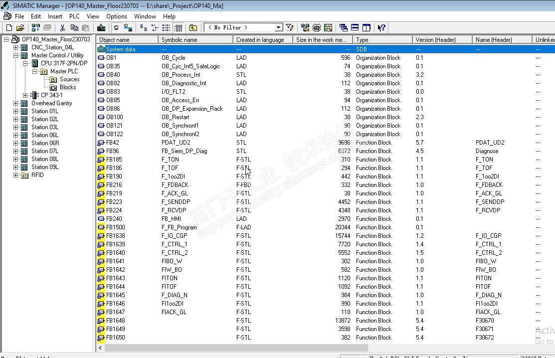This screenshot has height=358, width=555.
Task: Collapse the CPU 317F-2PN/DP node
Action: pyautogui.click(x=25, y=63)
